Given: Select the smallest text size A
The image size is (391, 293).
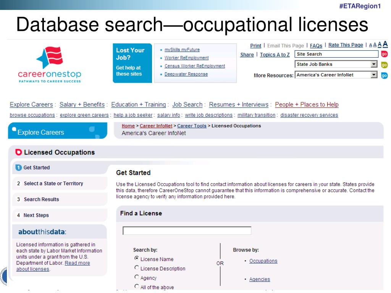Looking at the screenshot, I should tap(370, 45).
